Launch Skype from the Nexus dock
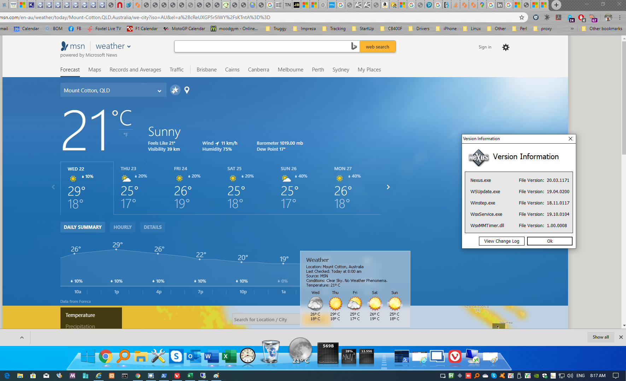Image resolution: width=626 pixels, height=381 pixels. click(x=176, y=356)
